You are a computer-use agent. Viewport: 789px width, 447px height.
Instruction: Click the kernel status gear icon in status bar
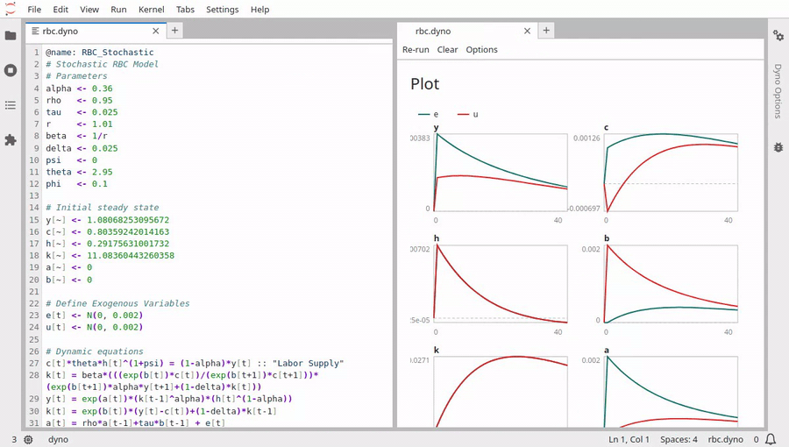(29, 439)
